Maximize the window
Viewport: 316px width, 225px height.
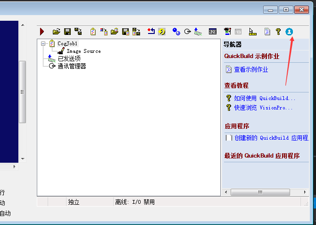tap(286, 10)
